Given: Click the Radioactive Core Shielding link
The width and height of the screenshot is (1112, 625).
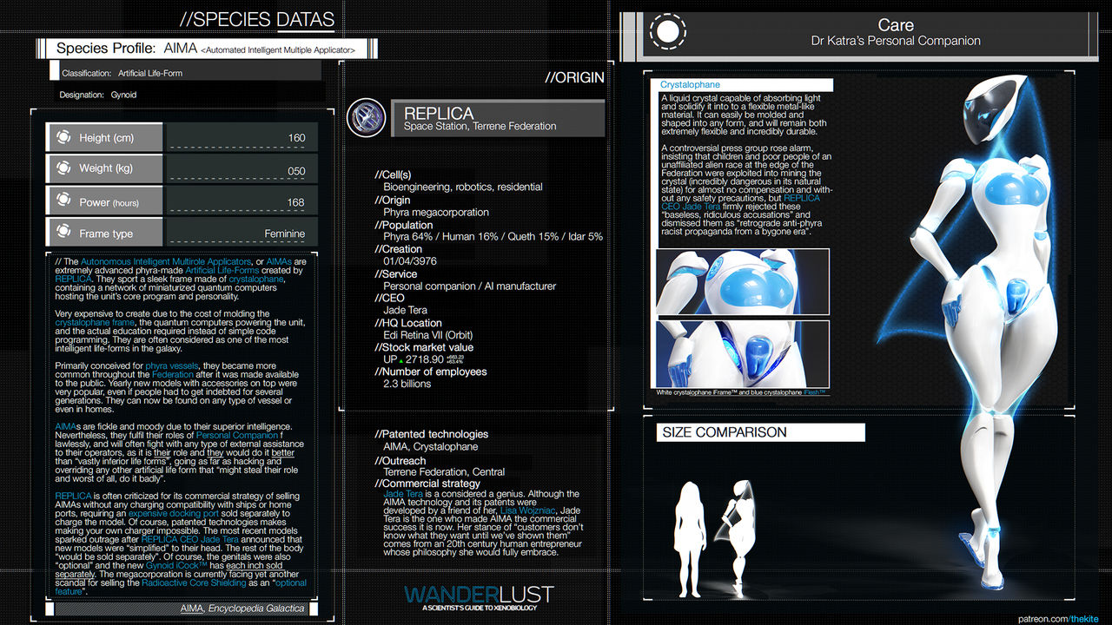Looking at the screenshot, I should click(x=195, y=582).
